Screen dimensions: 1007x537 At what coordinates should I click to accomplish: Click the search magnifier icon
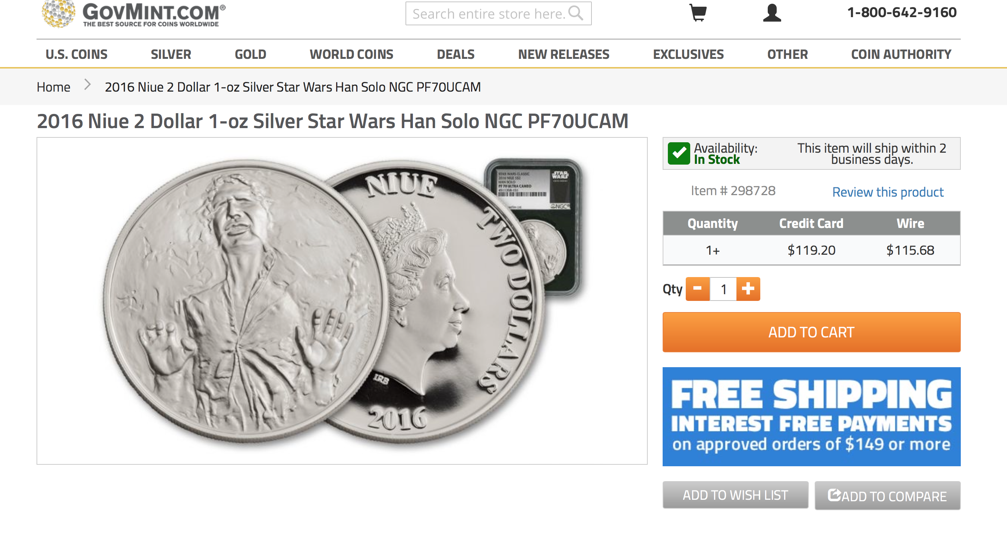(576, 13)
